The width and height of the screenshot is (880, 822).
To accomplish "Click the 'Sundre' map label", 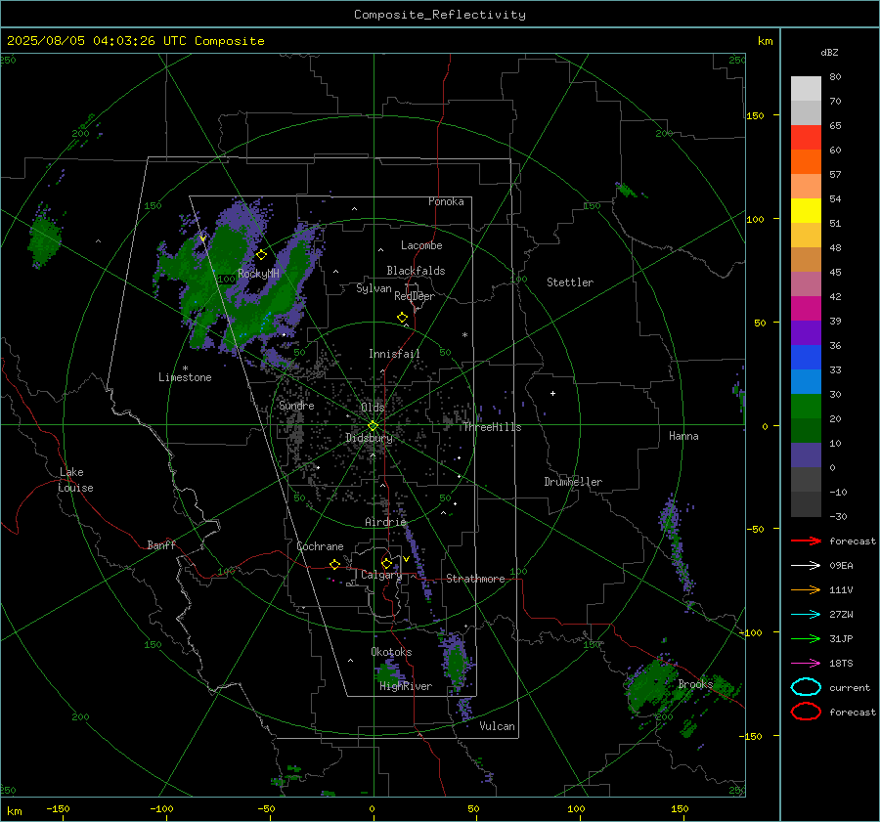I will [296, 406].
